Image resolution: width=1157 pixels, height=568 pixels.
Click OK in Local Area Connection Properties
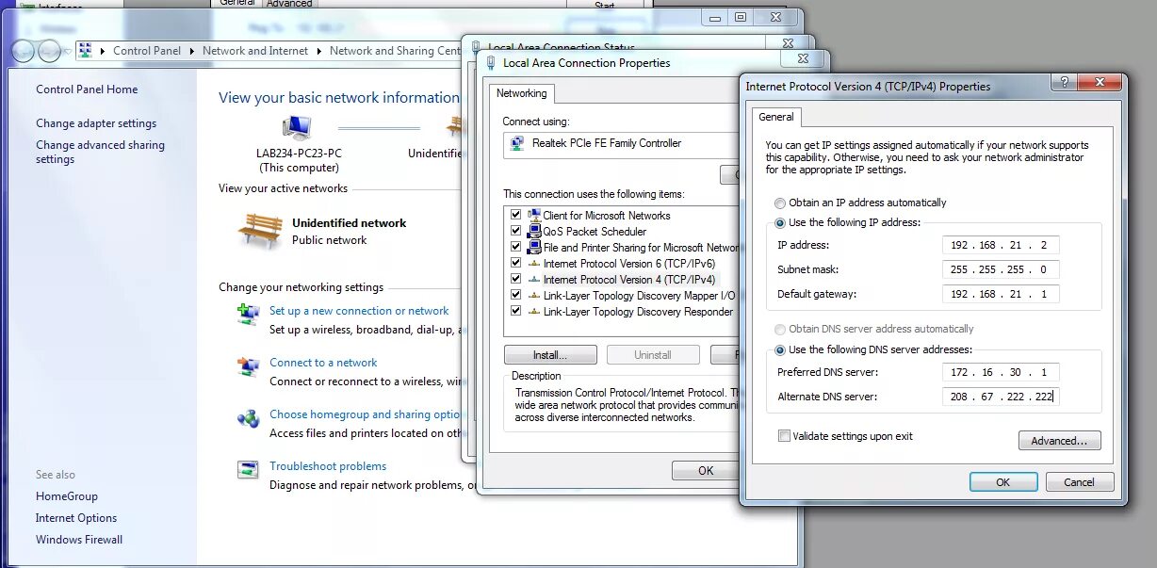(x=706, y=471)
